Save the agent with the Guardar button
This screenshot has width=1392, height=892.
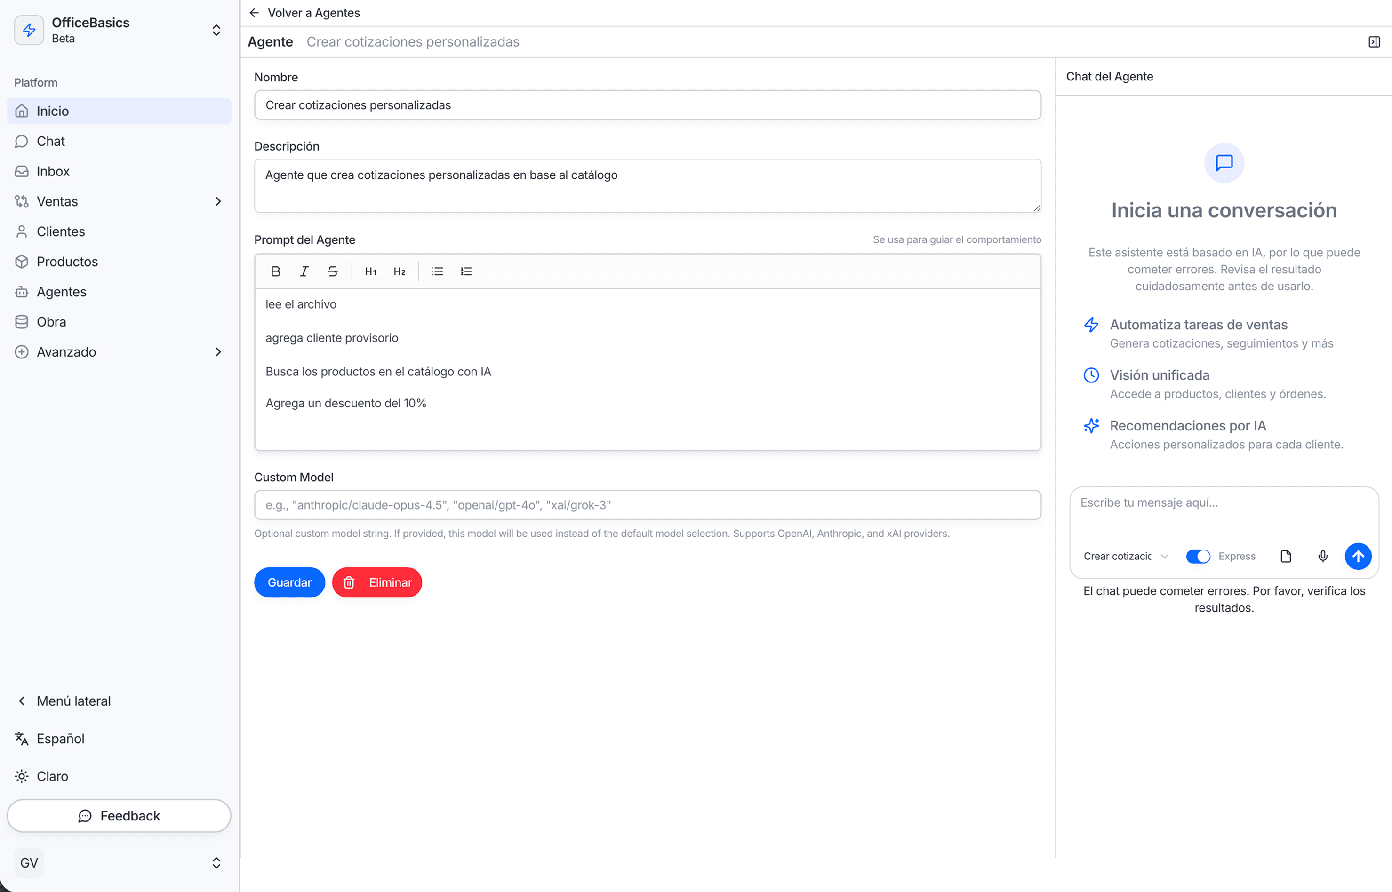pyautogui.click(x=289, y=582)
